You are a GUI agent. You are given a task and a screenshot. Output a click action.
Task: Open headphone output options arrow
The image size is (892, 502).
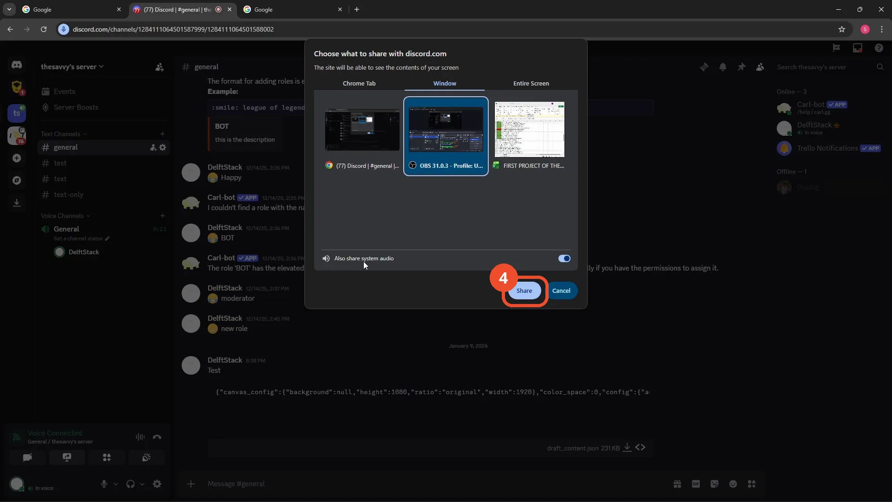click(142, 484)
